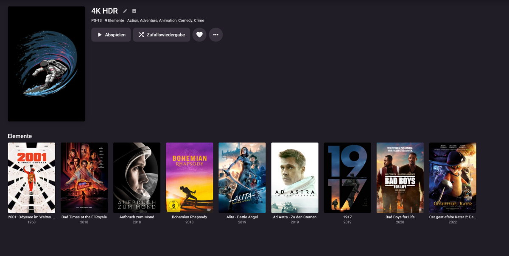The height and width of the screenshot is (256, 509).
Task: Select the Comedy genre link
Action: click(186, 20)
